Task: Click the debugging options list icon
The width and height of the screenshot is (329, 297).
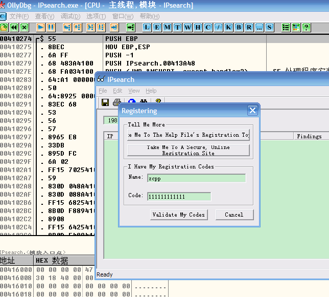Action: [286, 28]
